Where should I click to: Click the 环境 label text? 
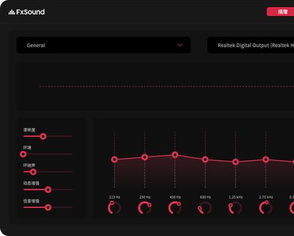[x=27, y=147]
